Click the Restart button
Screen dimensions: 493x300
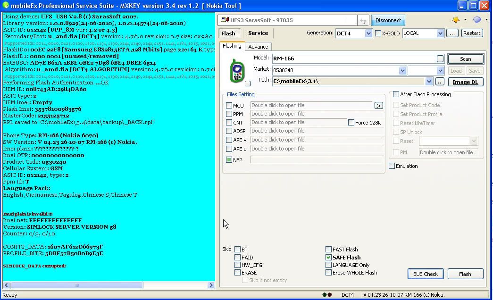[472, 33]
